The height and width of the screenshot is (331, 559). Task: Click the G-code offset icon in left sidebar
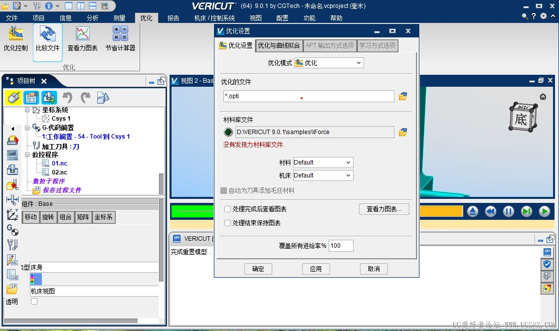coord(12,230)
